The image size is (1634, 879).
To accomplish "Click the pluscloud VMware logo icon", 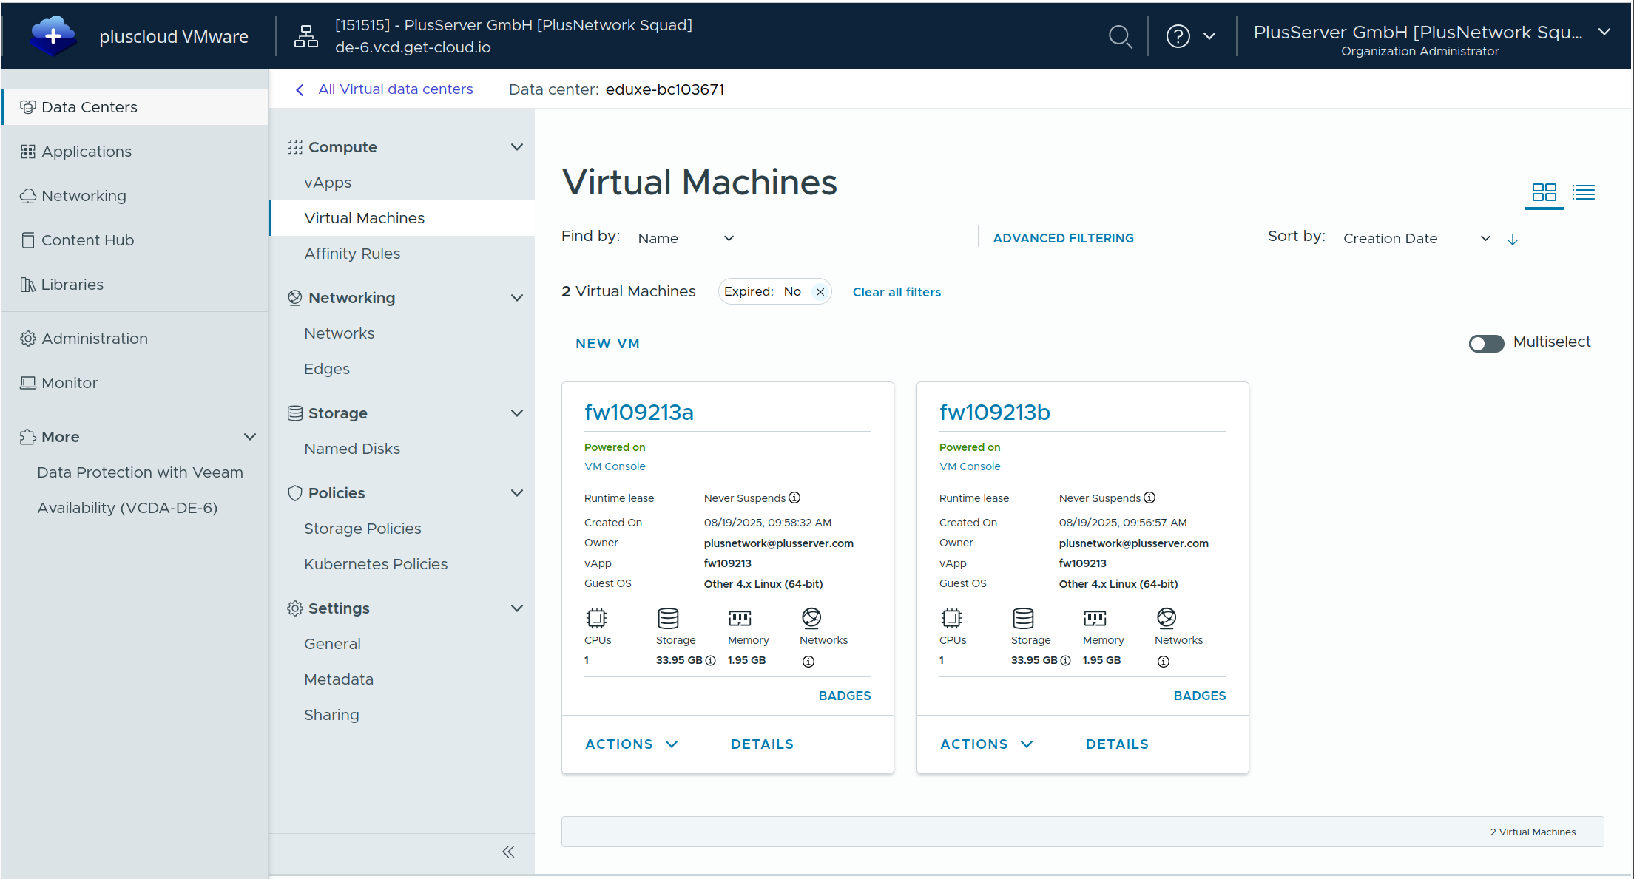I will point(53,35).
